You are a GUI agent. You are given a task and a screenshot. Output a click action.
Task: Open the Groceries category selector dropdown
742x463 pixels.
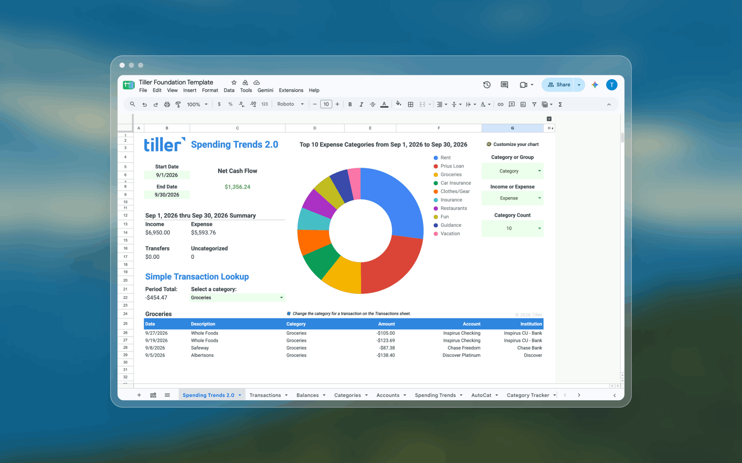click(237, 298)
